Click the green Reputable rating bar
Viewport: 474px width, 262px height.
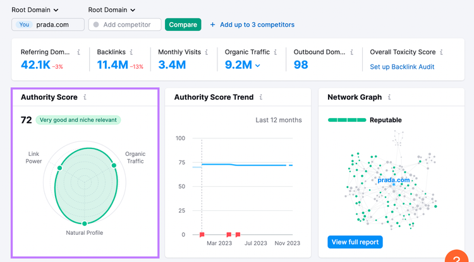[347, 120]
